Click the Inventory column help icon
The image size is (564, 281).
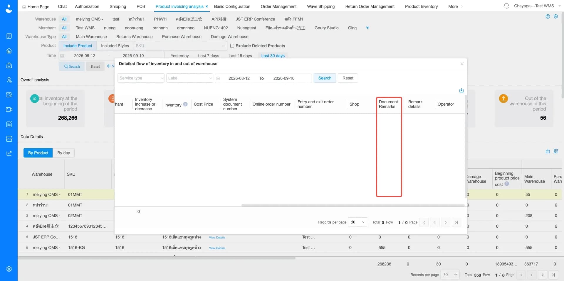[185, 104]
